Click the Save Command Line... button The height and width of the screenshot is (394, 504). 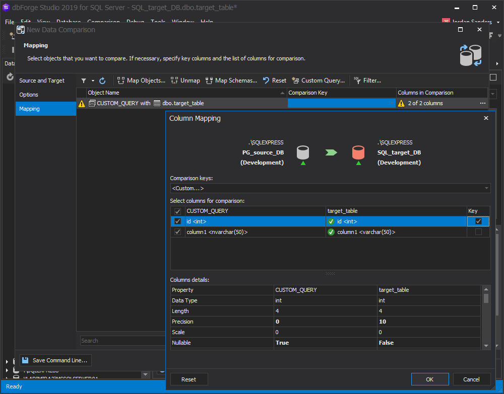pos(55,360)
